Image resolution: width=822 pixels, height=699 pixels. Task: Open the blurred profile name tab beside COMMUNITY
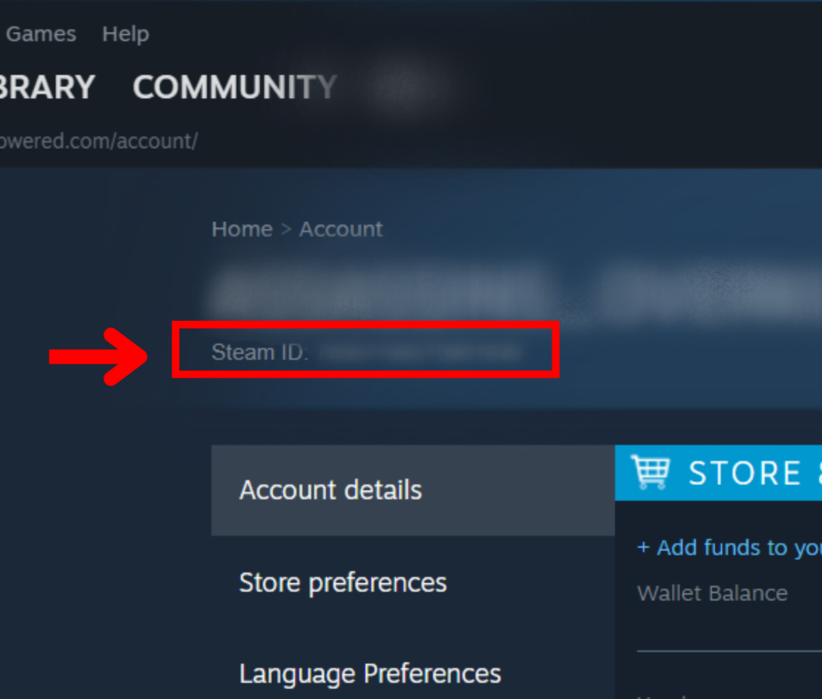coord(404,86)
